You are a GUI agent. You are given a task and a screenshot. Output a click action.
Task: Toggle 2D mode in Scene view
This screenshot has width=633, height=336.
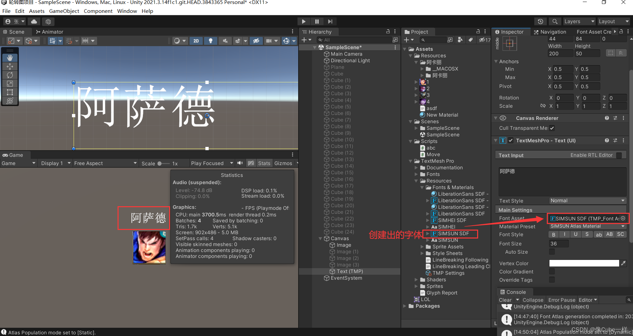point(196,41)
